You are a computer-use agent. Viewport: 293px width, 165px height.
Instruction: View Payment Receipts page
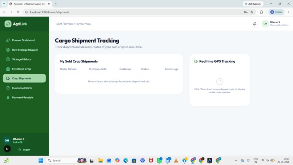tap(24, 97)
